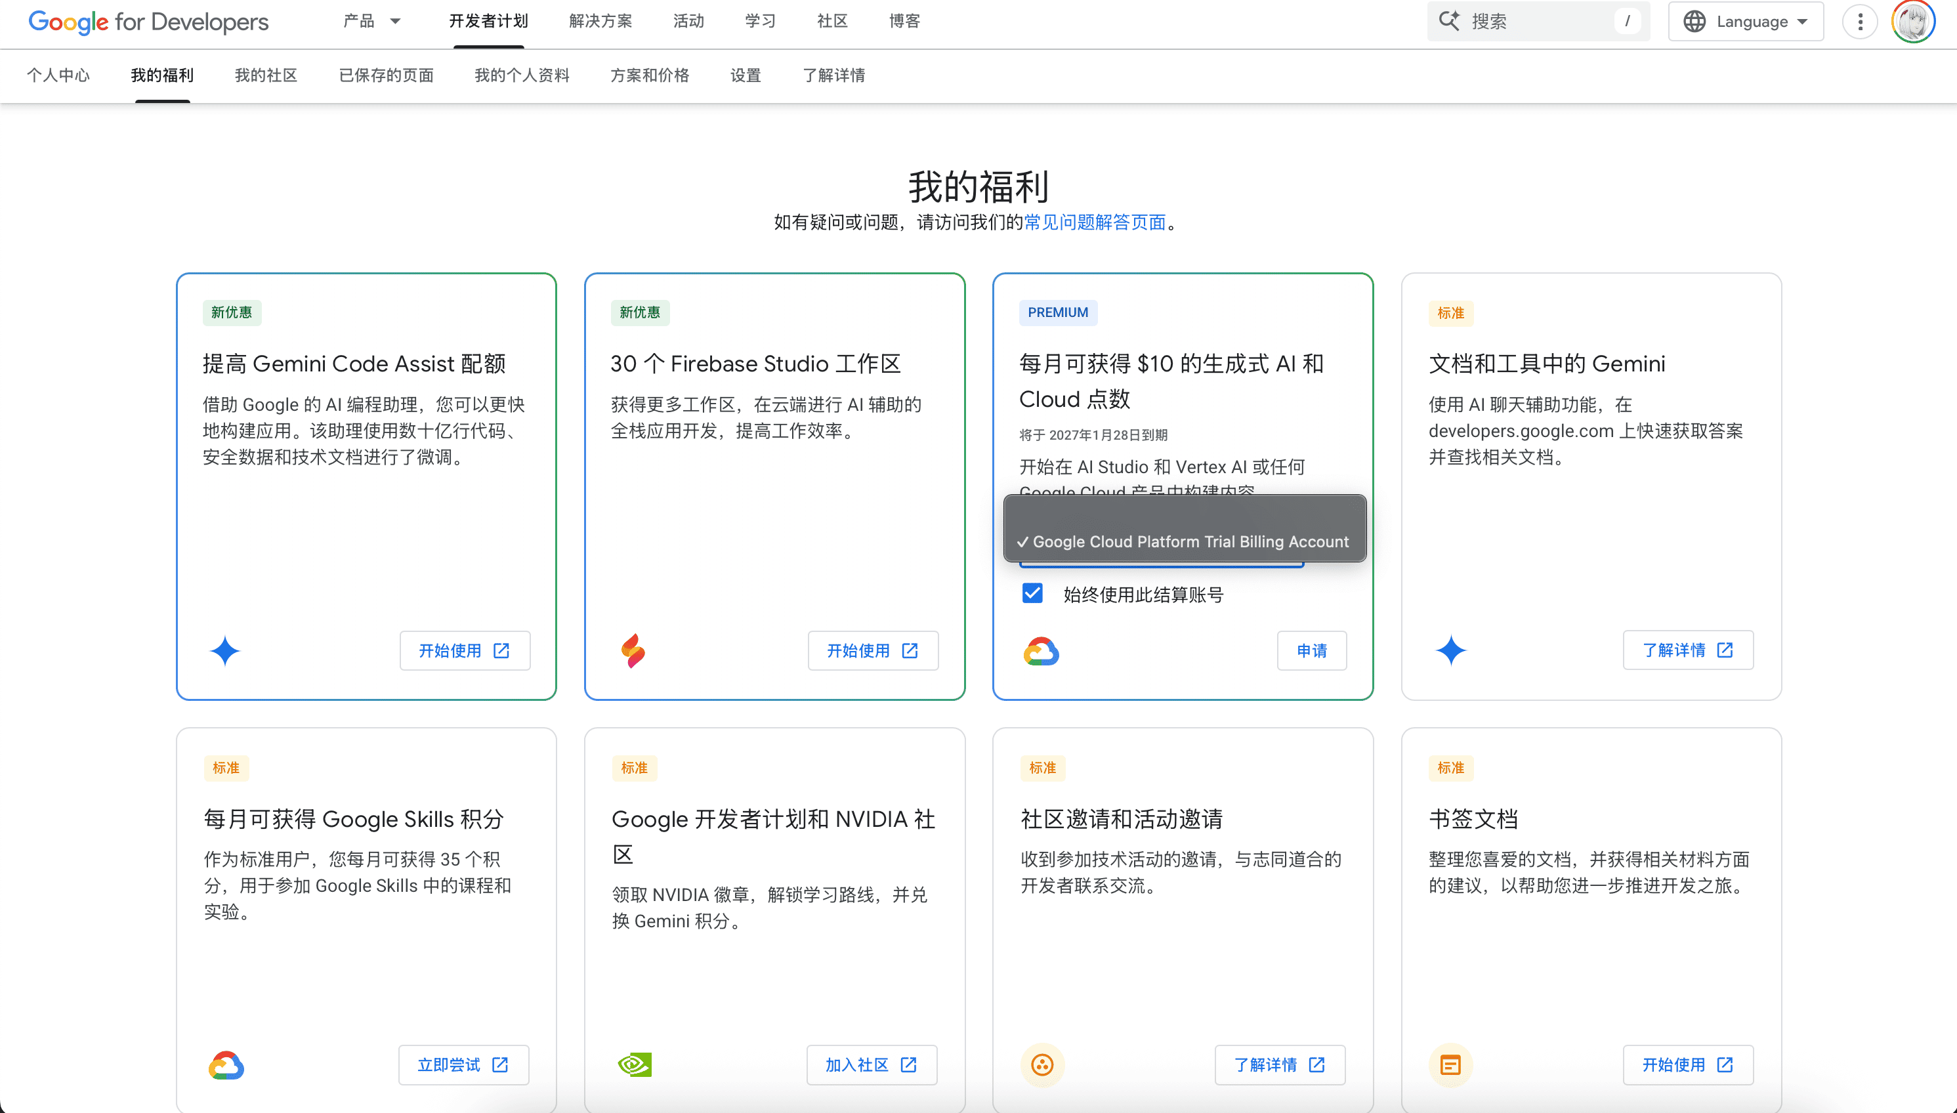This screenshot has width=1957, height=1113.
Task: Switch to the 设置 tab
Action: pos(746,75)
